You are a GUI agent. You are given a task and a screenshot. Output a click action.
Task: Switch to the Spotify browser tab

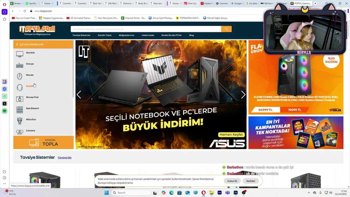click(x=32, y=4)
